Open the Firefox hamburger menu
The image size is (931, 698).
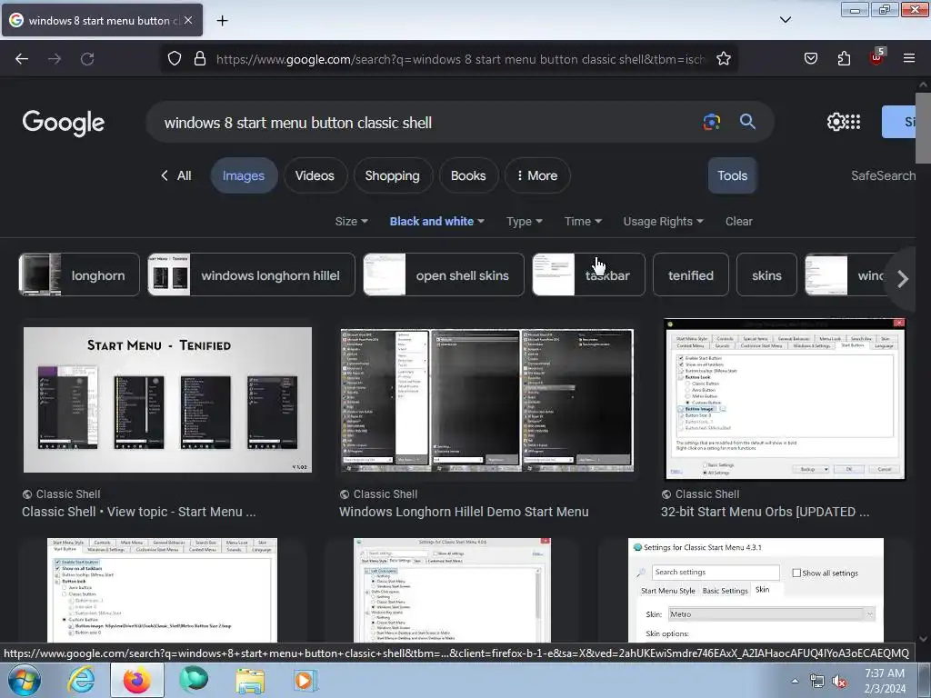click(x=909, y=58)
